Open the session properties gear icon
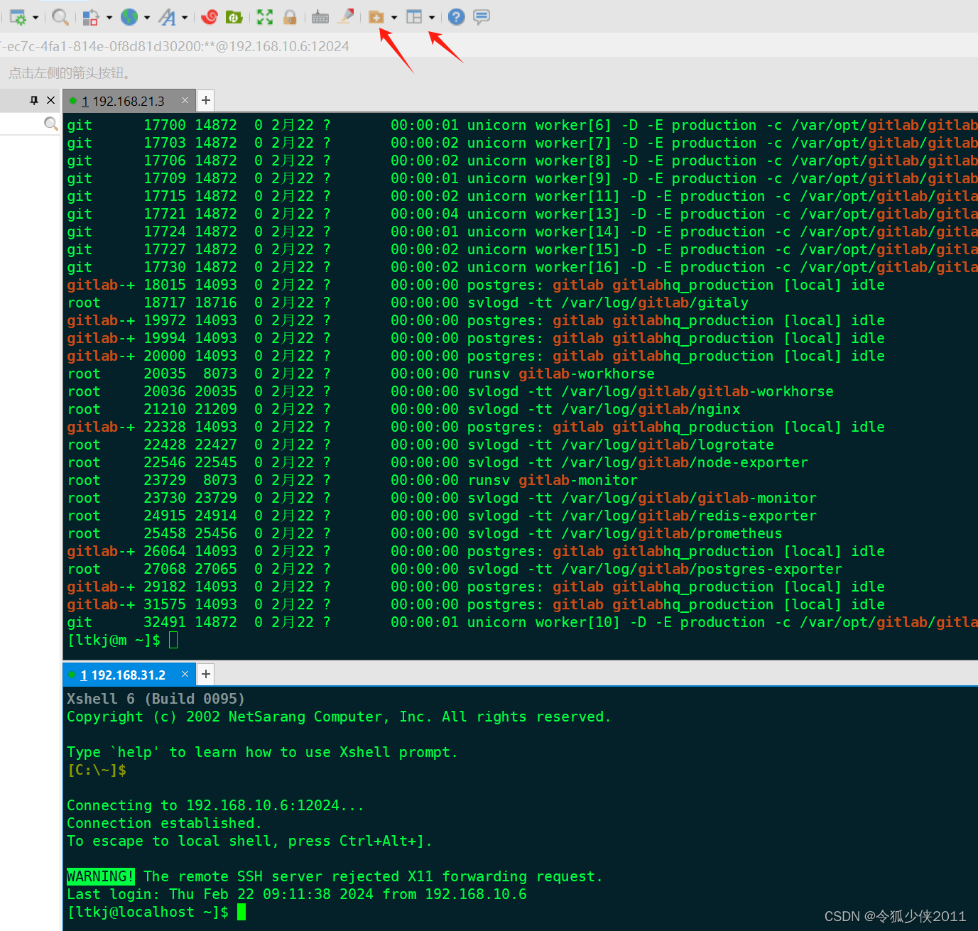The image size is (978, 931). [x=18, y=17]
